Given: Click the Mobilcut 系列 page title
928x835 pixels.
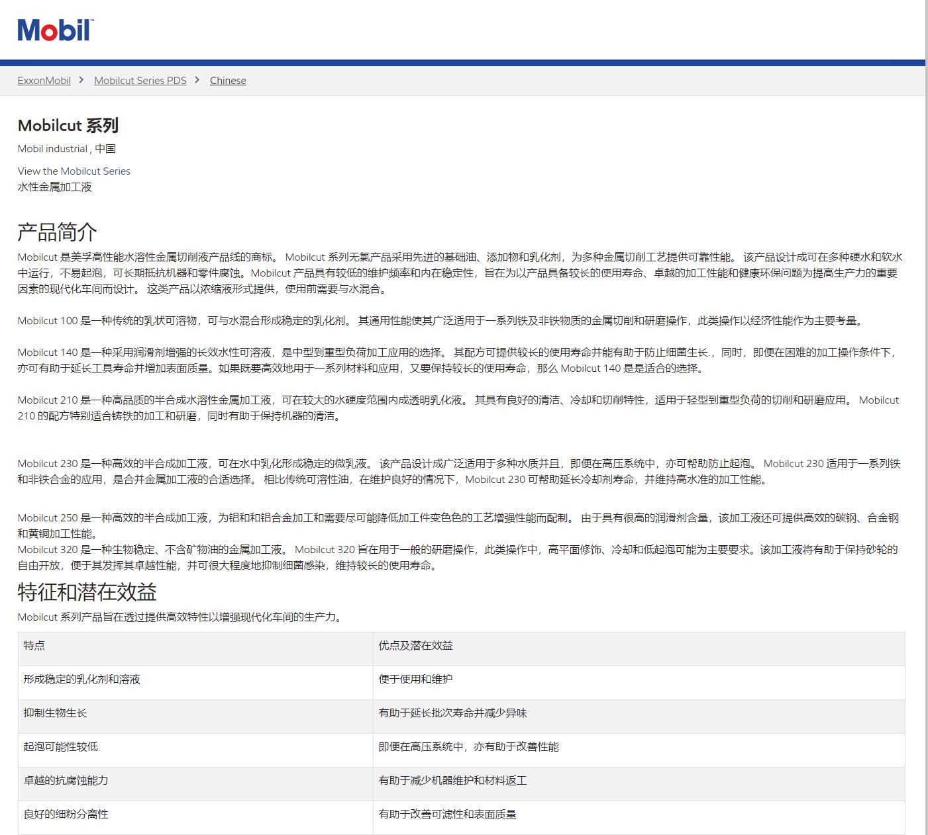Looking at the screenshot, I should point(68,126).
